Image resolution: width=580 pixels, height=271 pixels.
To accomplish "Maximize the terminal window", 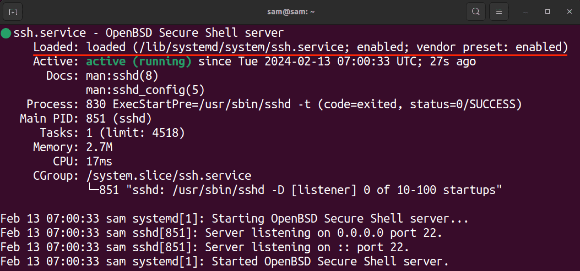I will (547, 12).
